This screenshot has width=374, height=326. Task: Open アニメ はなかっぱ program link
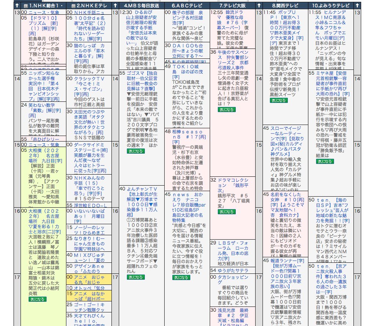pyautogui.click(x=89, y=296)
